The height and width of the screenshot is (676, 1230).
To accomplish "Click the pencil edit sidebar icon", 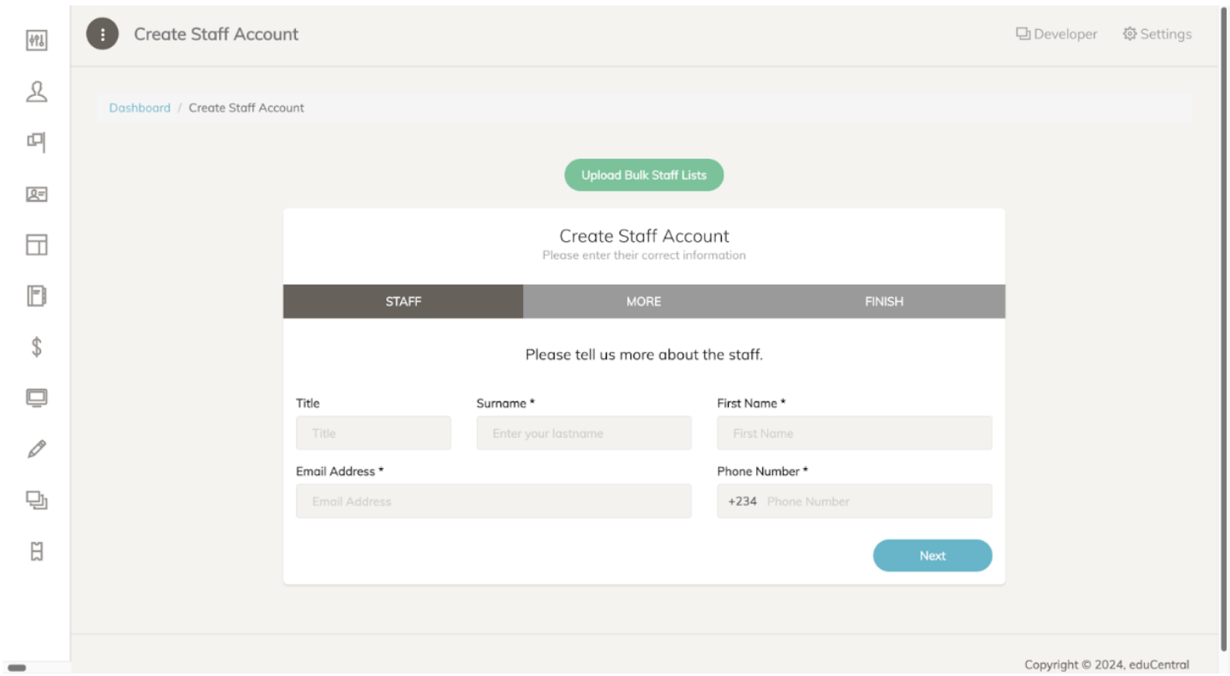I will 37,449.
